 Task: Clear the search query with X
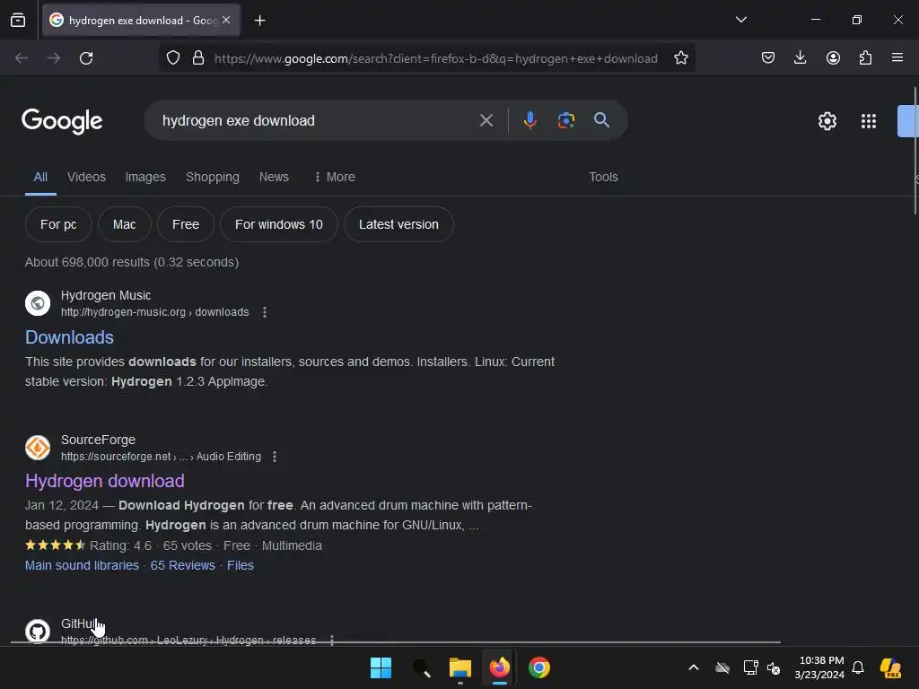coord(486,121)
